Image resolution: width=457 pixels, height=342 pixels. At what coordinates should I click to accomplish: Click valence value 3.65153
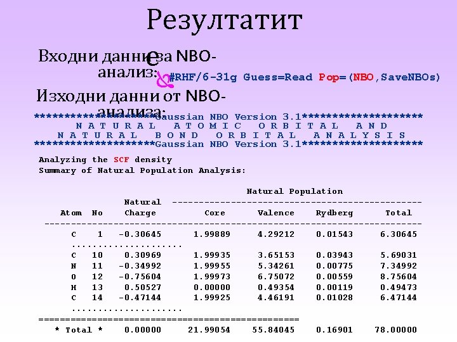(276, 255)
